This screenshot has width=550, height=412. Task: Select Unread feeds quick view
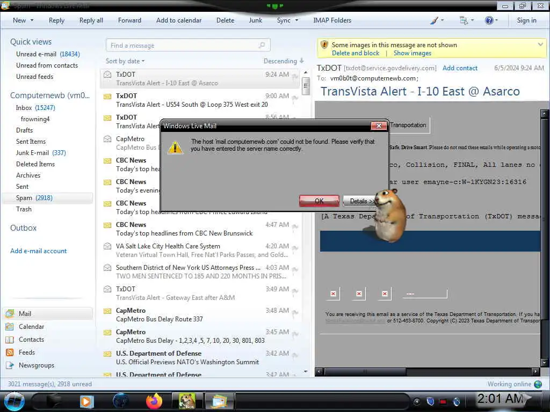[x=35, y=76]
